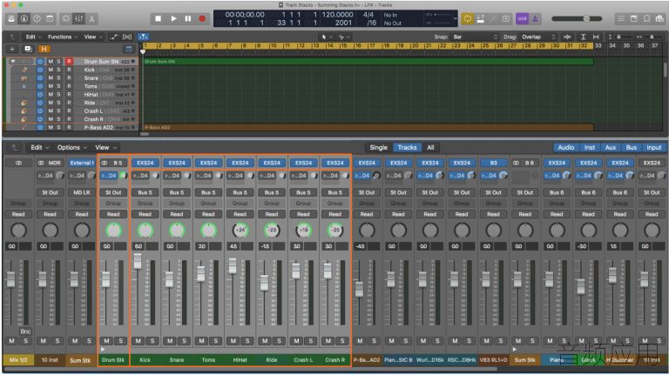Toggle the Inspector info icon
The height and width of the screenshot is (375, 669).
click(x=24, y=19)
